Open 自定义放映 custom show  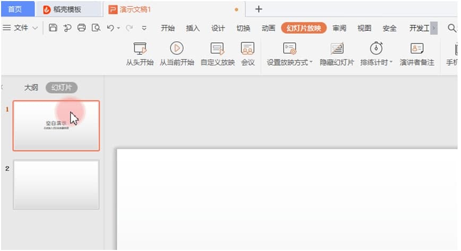(x=218, y=54)
